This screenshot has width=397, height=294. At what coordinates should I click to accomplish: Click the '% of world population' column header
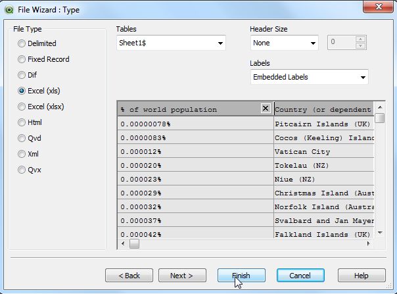point(195,109)
